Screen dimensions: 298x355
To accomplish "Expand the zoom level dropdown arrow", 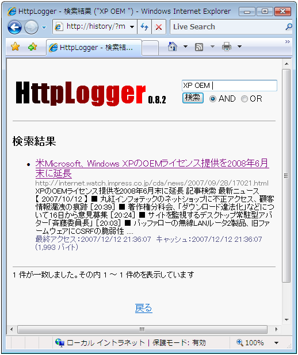I will (x=277, y=343).
